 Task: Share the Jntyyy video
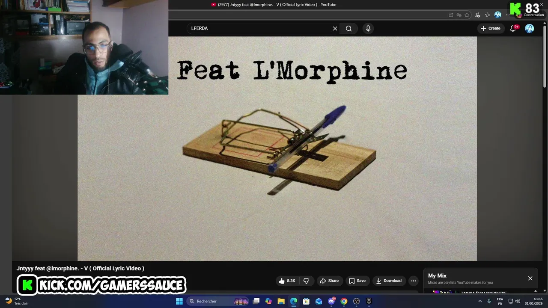click(x=329, y=281)
